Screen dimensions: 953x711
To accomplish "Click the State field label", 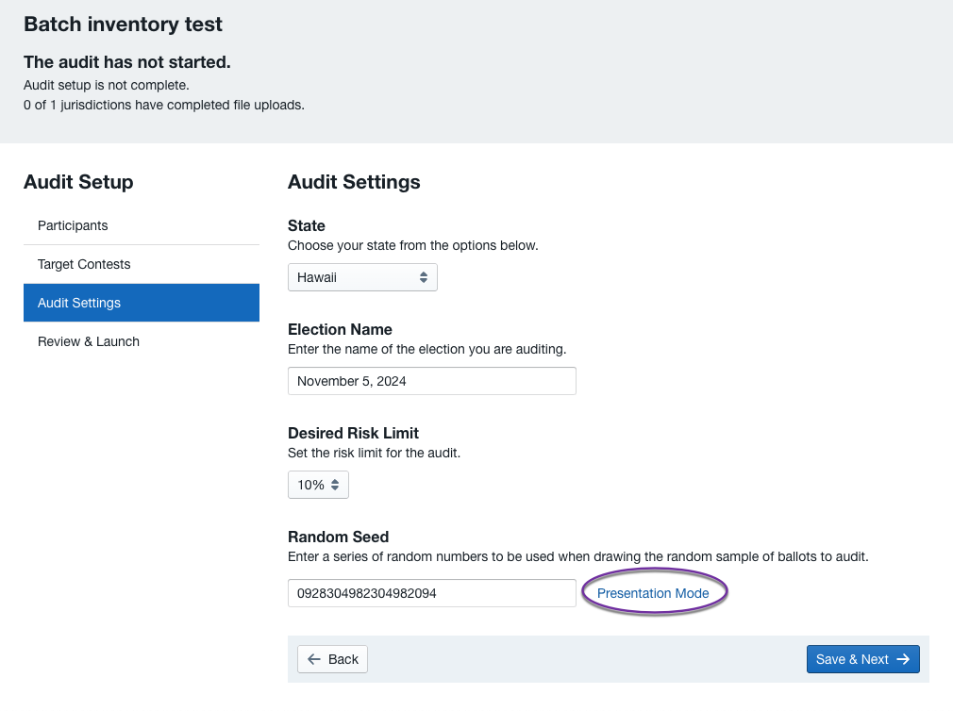I will pos(307,226).
